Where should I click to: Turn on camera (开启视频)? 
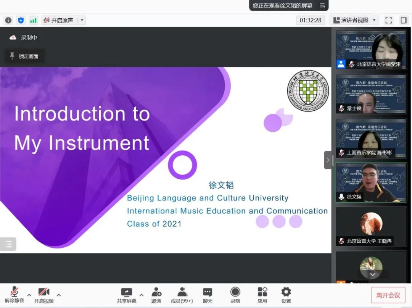tap(44, 295)
